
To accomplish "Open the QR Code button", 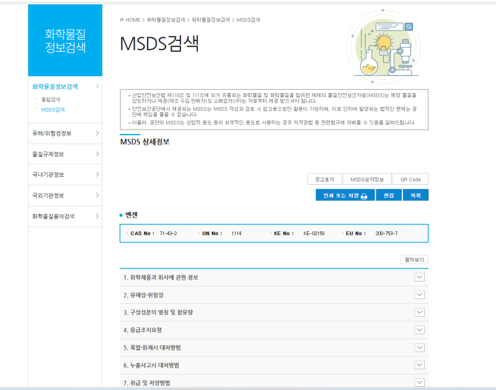I will point(410,179).
